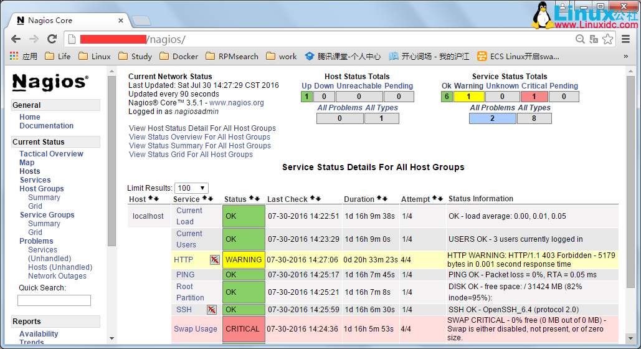Open the Availability report link

point(39,334)
